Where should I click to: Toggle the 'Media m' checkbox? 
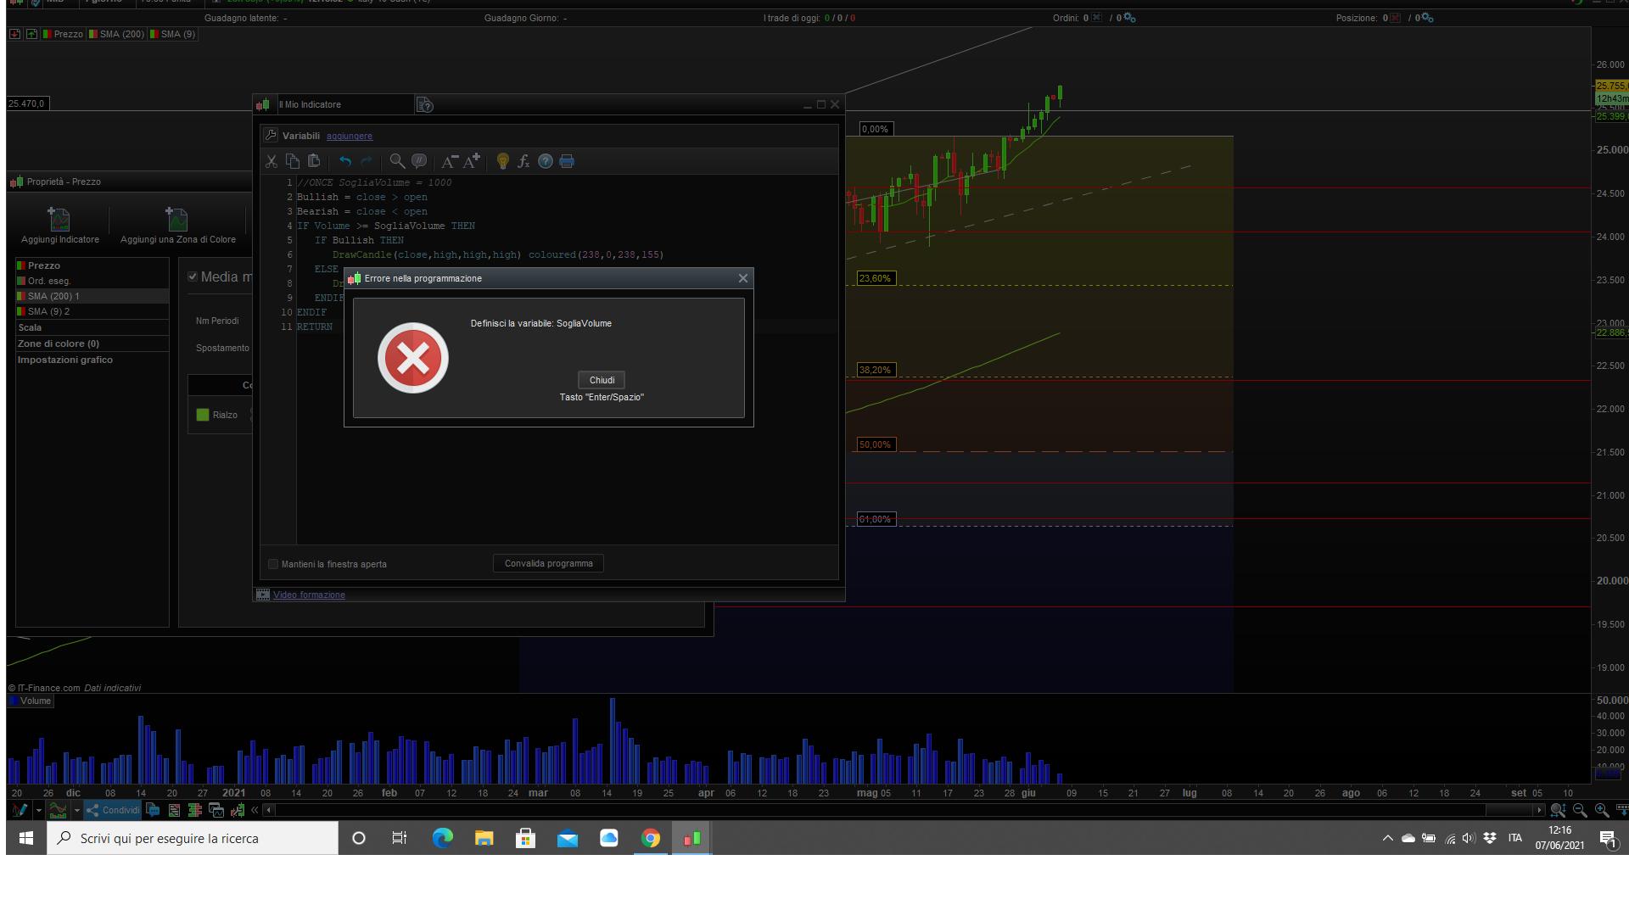193,276
